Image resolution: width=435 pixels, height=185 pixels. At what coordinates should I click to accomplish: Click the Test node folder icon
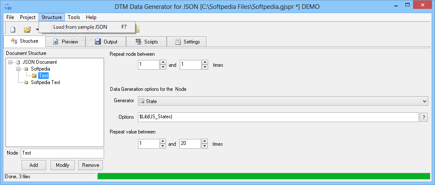coord(34,76)
